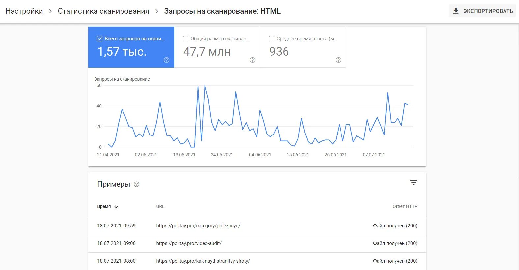
Task: Click chart date label 04.06.2021
Action: 260,155
